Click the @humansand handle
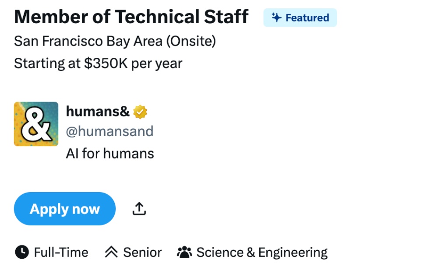Viewport: 438px width, 274px height. click(x=109, y=131)
